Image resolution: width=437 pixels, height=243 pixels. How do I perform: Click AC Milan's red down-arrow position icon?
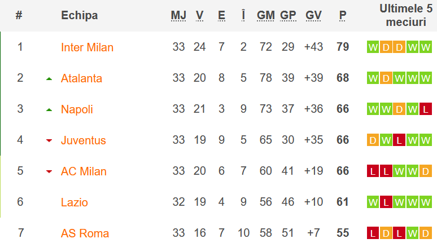point(49,171)
